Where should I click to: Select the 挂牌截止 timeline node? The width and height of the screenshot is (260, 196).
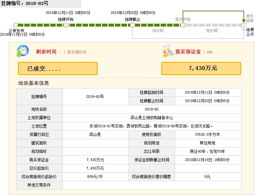click(x=132, y=25)
